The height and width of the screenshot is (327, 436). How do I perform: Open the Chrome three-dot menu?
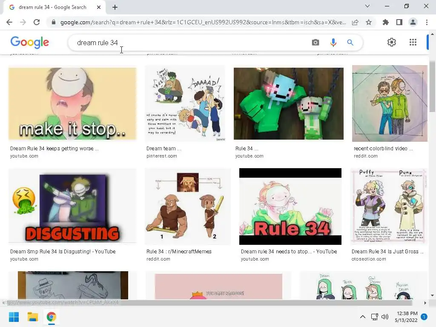[427, 22]
